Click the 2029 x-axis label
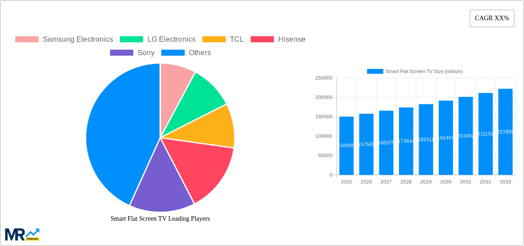Image resolution: width=524 pixels, height=246 pixels. pos(426,182)
